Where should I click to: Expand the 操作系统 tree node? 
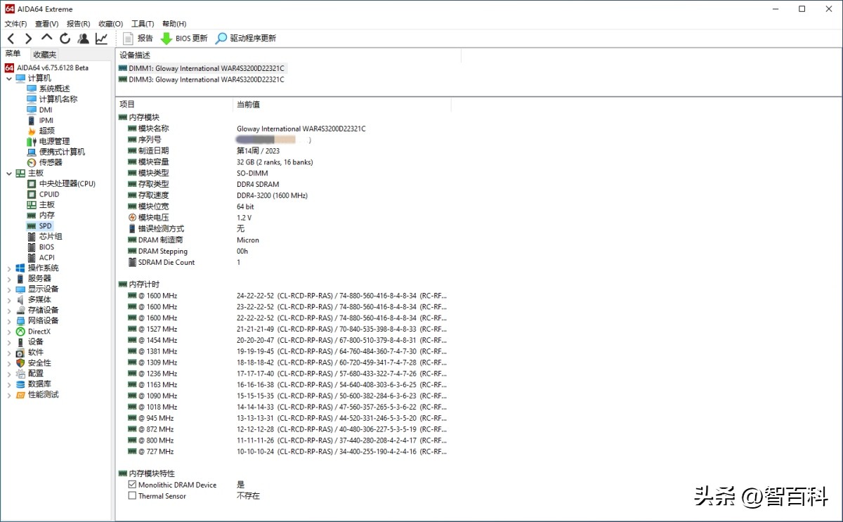pyautogui.click(x=9, y=268)
